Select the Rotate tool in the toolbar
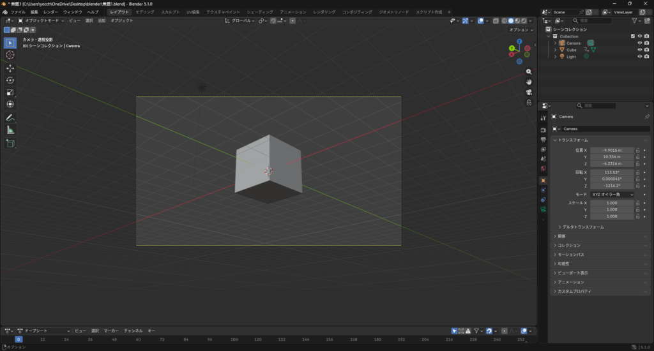This screenshot has height=351, width=654. coord(10,80)
